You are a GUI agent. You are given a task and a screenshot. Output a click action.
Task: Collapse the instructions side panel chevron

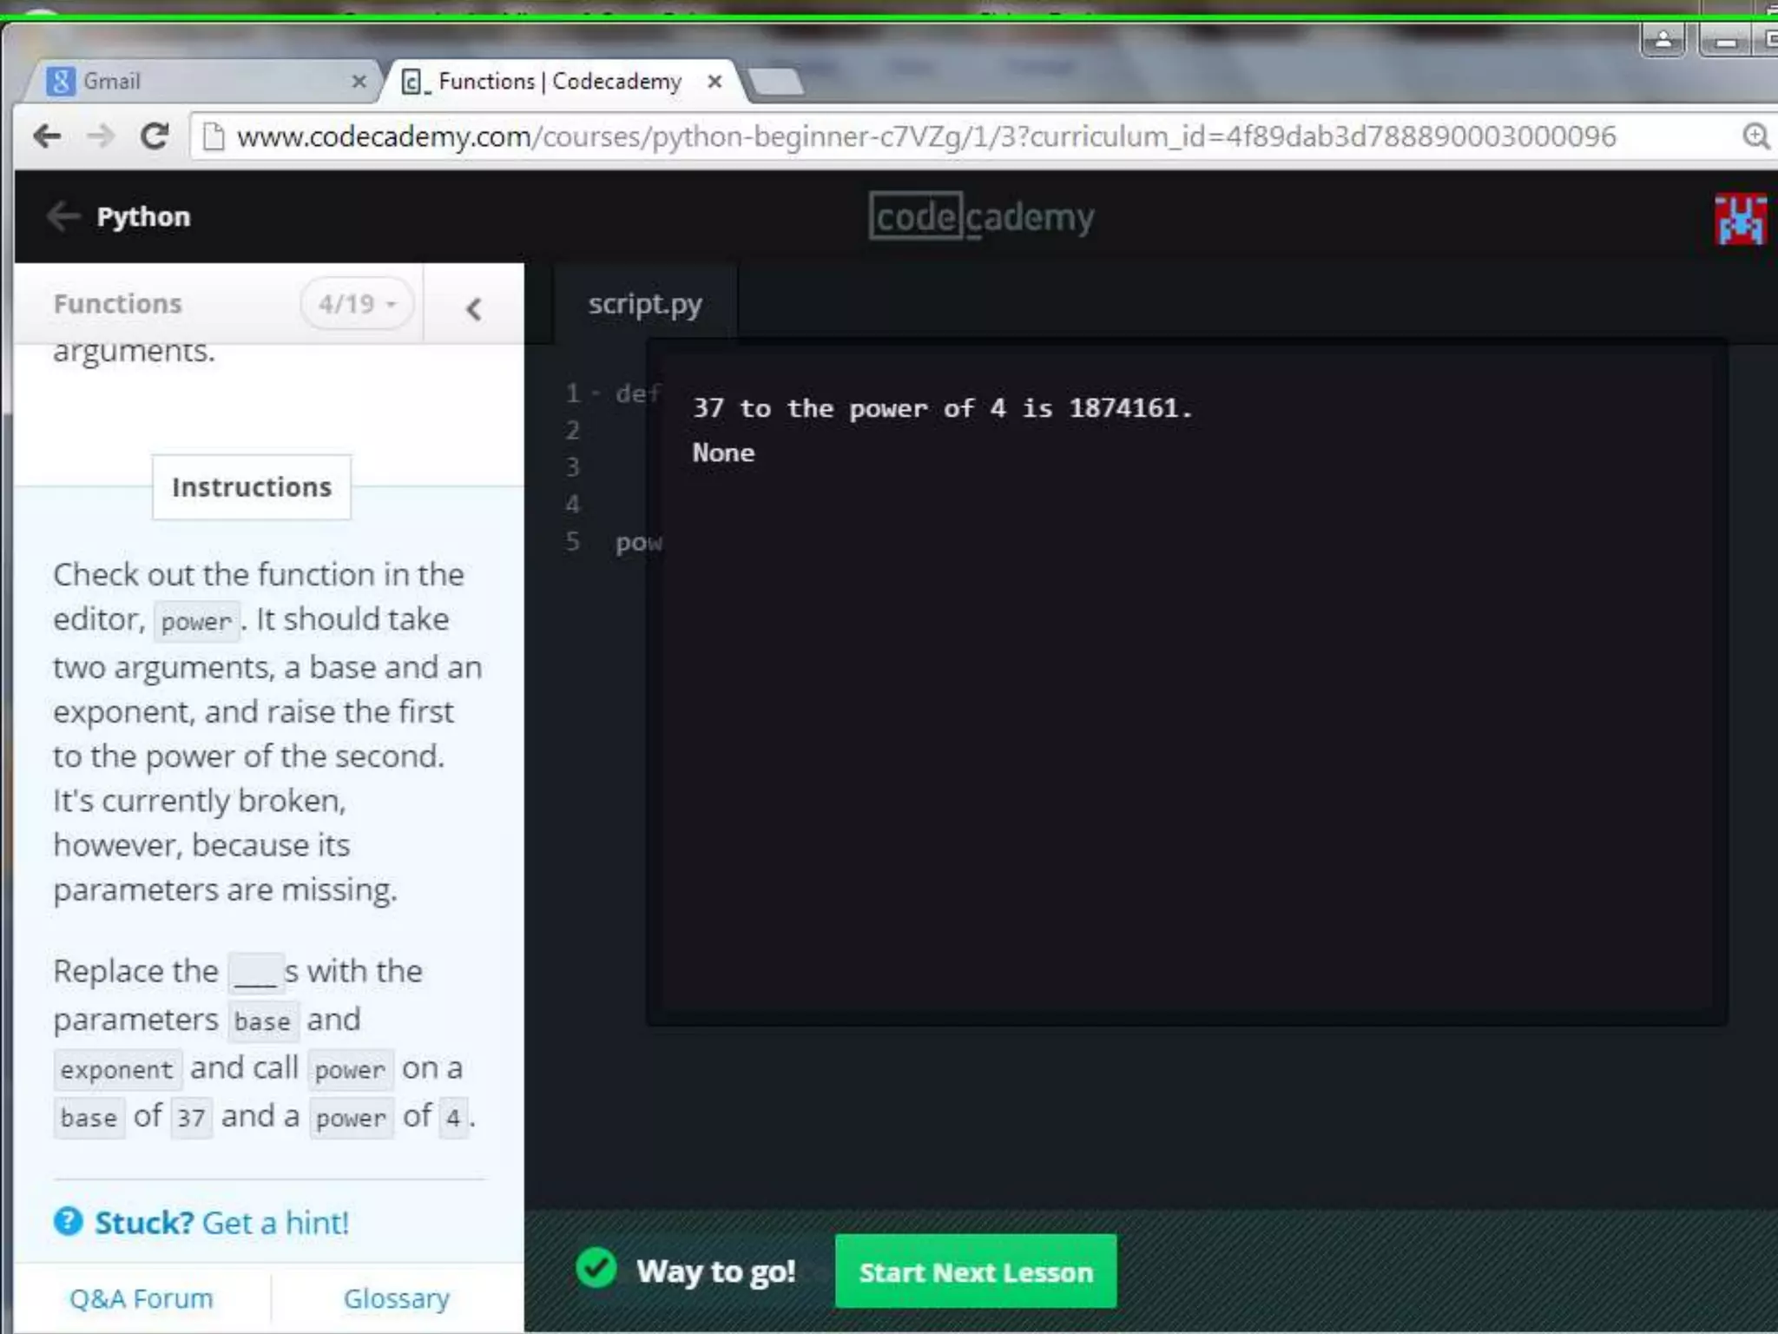coord(473,308)
